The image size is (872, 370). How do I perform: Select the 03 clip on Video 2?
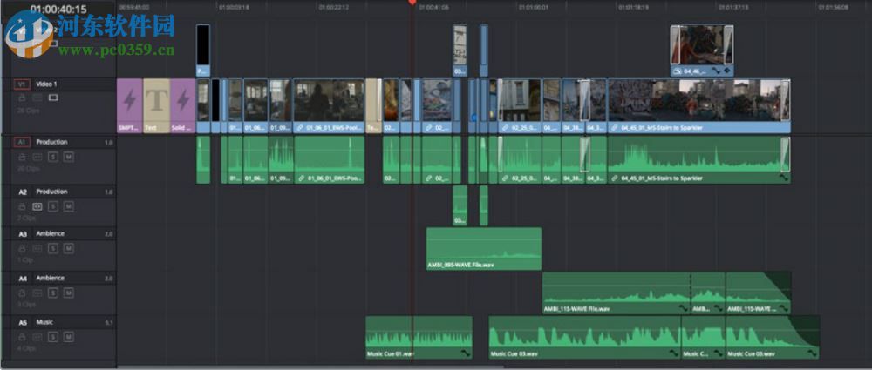pyautogui.click(x=460, y=50)
